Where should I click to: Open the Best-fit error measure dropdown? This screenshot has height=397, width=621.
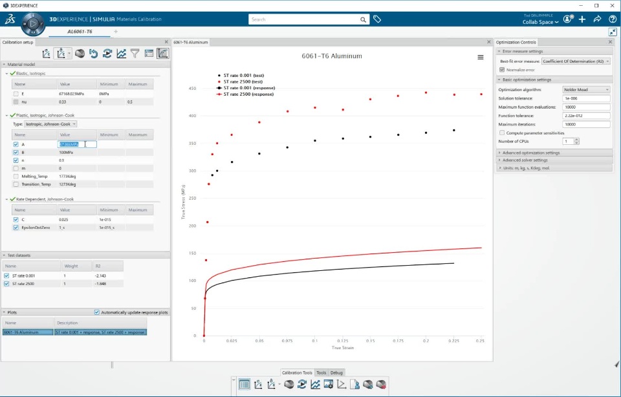coord(576,61)
